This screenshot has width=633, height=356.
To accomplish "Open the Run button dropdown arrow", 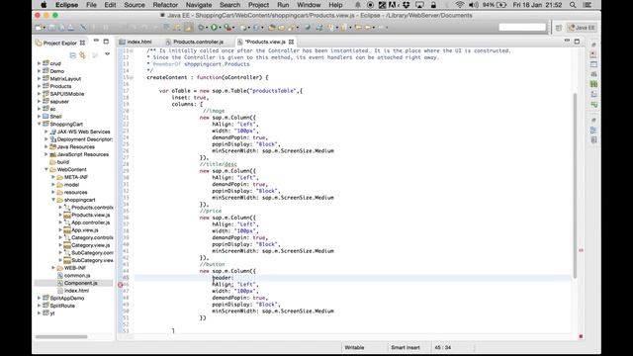I will click(220, 28).
